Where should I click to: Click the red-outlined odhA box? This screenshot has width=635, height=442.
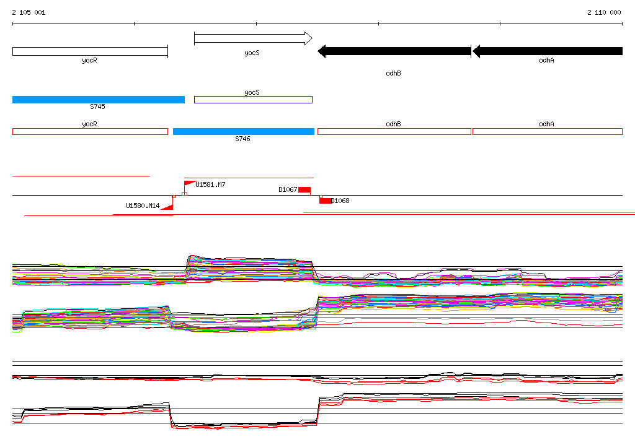(547, 131)
